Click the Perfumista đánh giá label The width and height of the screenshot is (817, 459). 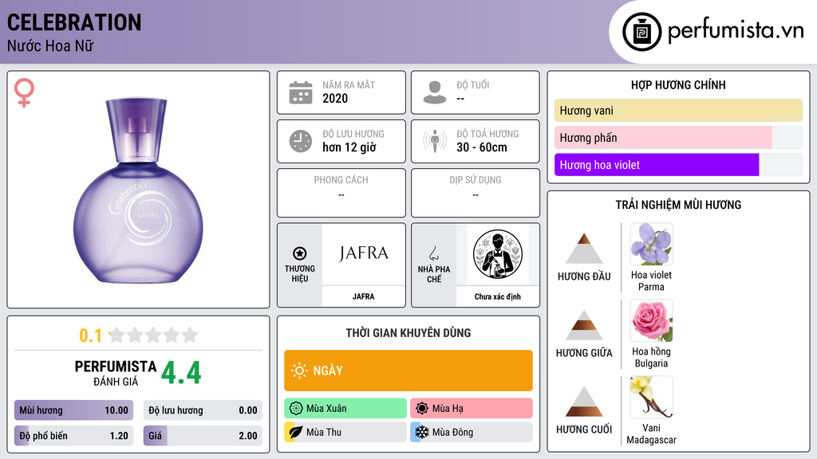(116, 373)
